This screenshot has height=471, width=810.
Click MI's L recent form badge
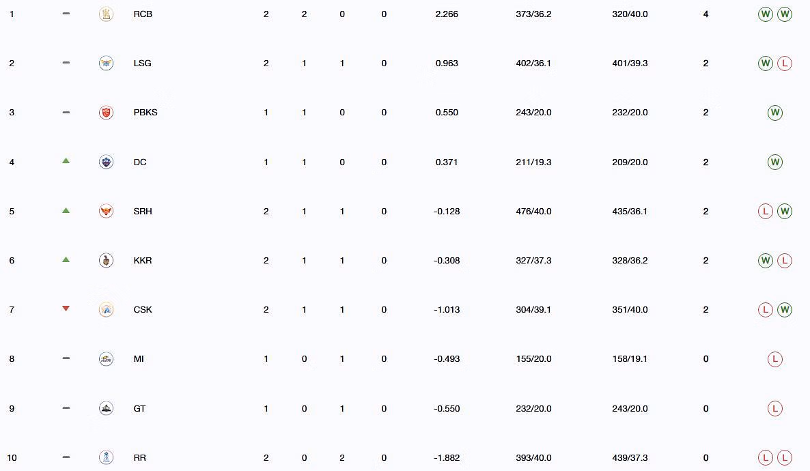[775, 359]
